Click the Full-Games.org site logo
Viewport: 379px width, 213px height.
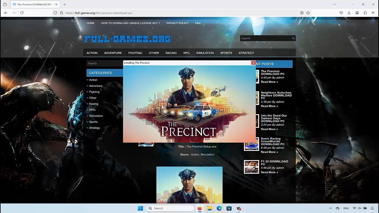coord(127,39)
